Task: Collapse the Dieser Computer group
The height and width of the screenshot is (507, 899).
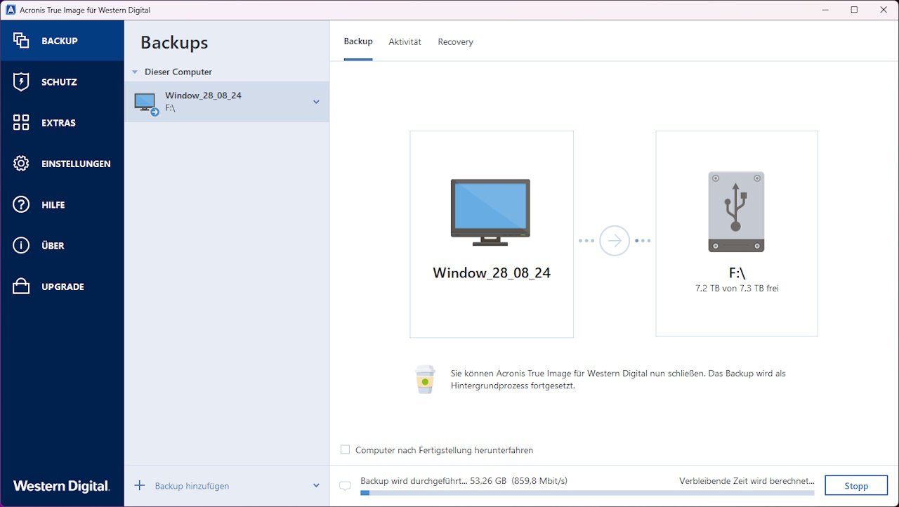Action: tap(135, 72)
